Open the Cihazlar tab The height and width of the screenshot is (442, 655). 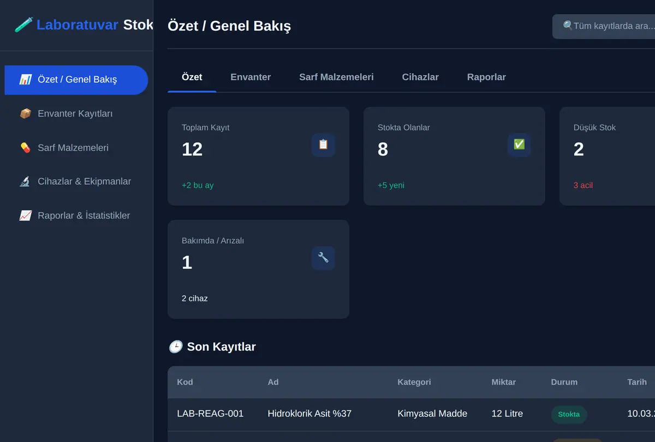click(420, 77)
